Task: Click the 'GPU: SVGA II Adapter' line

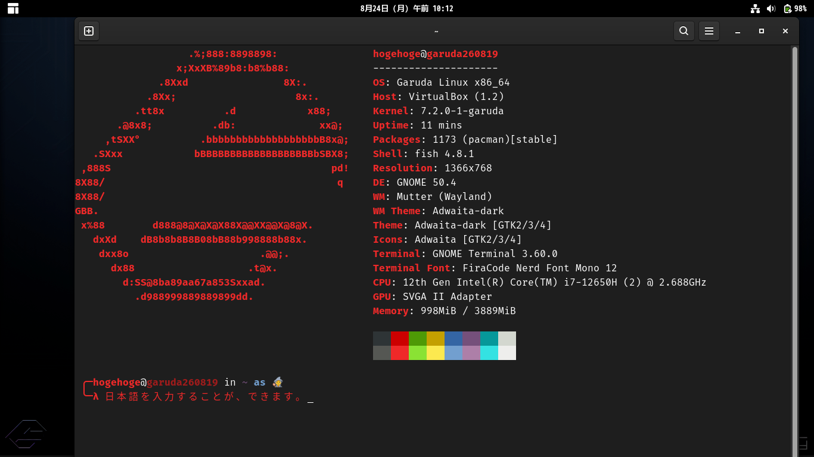Action: pyautogui.click(x=433, y=297)
